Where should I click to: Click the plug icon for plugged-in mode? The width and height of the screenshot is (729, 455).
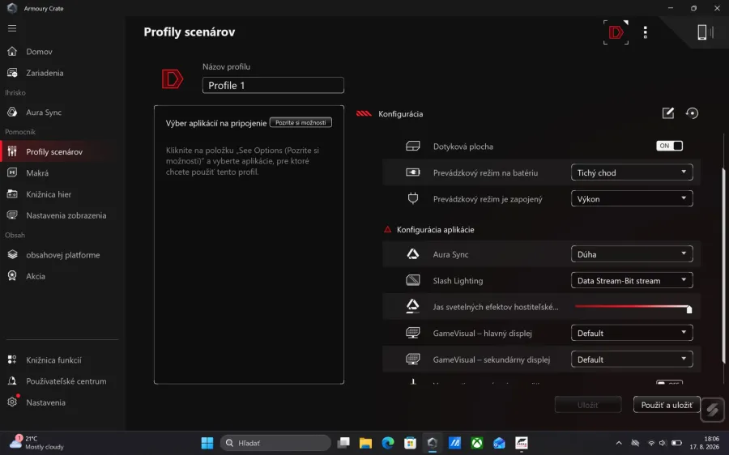coord(413,199)
